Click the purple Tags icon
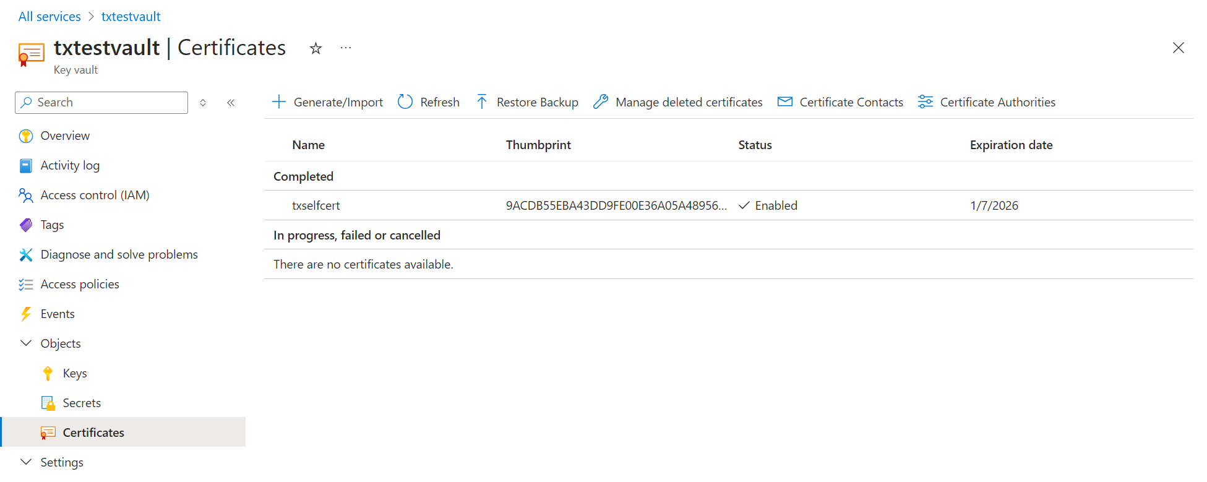 pos(26,225)
